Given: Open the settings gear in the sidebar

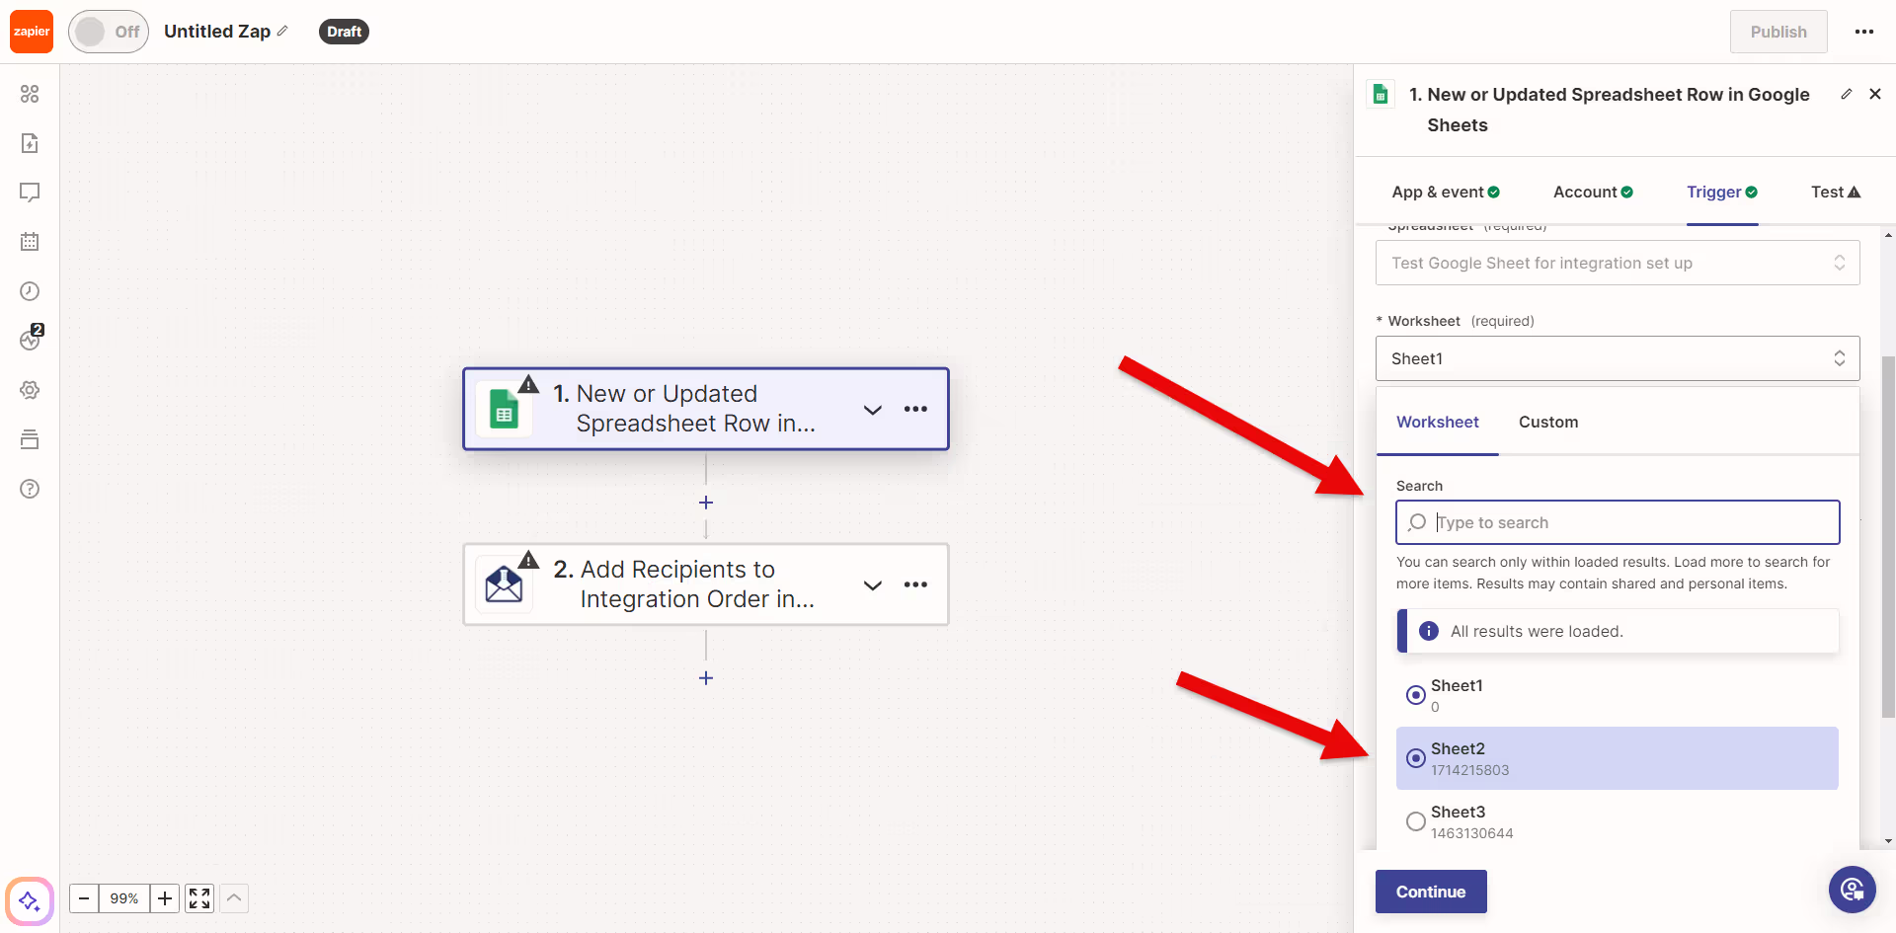Looking at the screenshot, I should (30, 390).
